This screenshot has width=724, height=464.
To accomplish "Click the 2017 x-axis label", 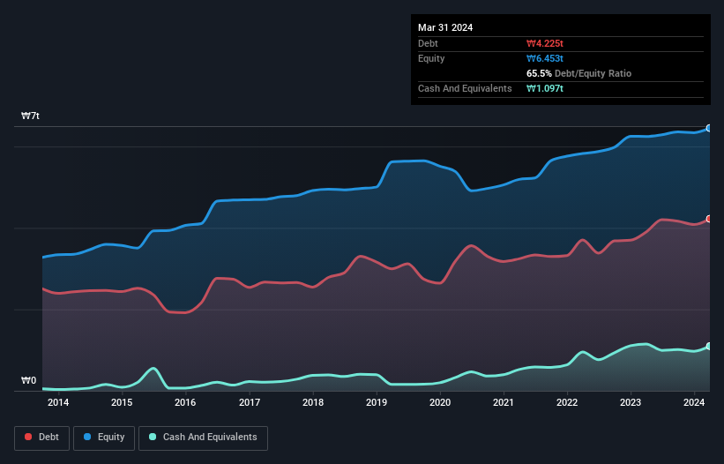I will coord(250,402).
